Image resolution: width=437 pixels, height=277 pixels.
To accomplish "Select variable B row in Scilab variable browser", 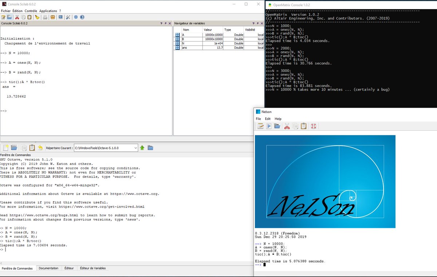I will (x=219, y=39).
